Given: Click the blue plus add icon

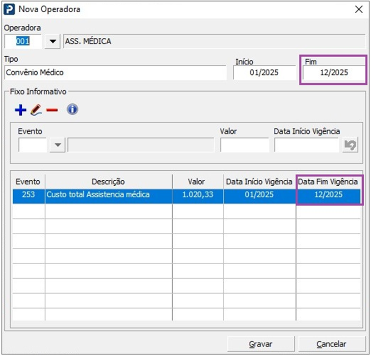Looking at the screenshot, I should pyautogui.click(x=20, y=110).
